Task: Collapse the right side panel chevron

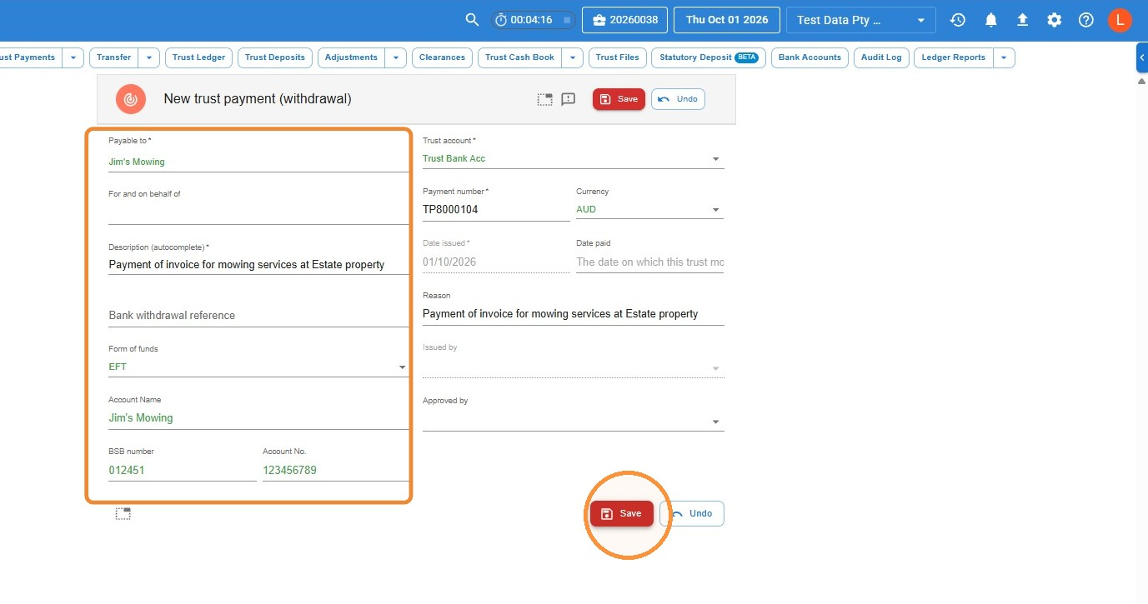Action: point(1141,57)
